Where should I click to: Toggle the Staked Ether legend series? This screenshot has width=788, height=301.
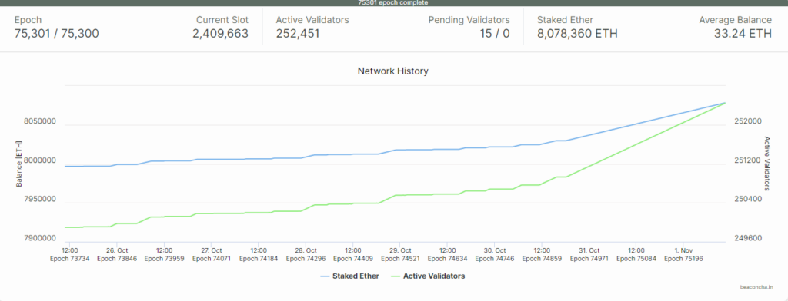click(349, 276)
